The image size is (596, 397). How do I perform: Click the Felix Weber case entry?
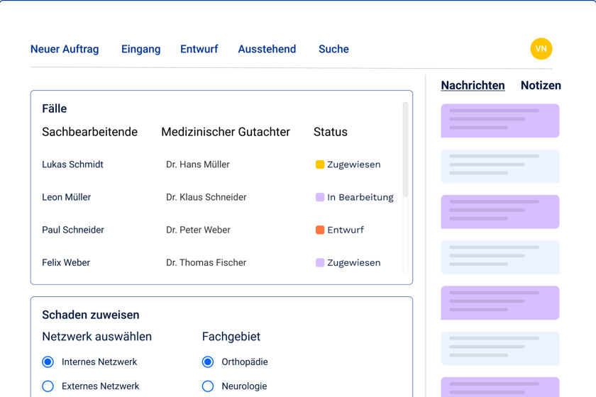pyautogui.click(x=66, y=262)
